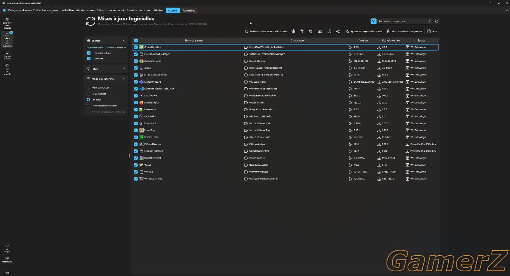
Task: Open installation options sliders icon
Action: pos(320,31)
